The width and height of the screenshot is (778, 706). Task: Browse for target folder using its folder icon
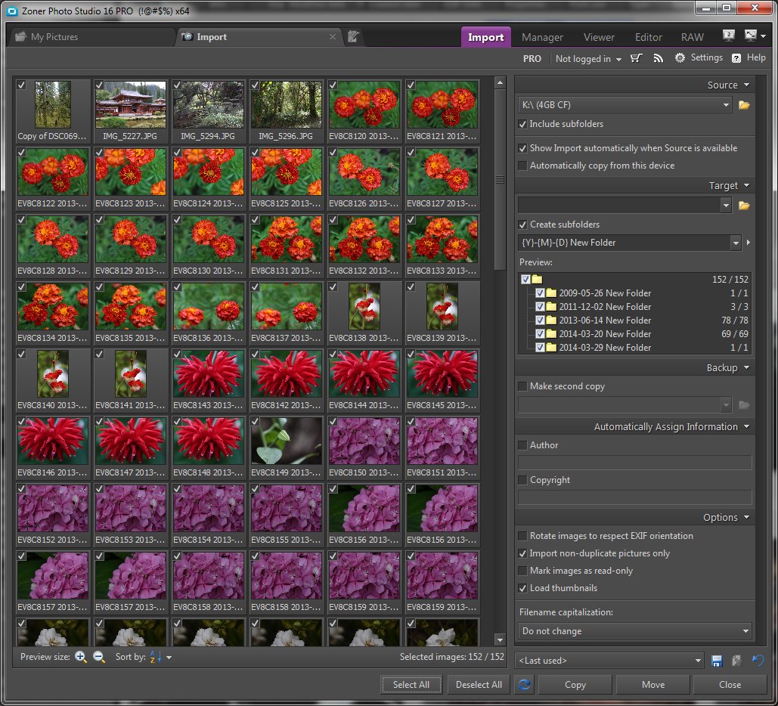coord(744,205)
